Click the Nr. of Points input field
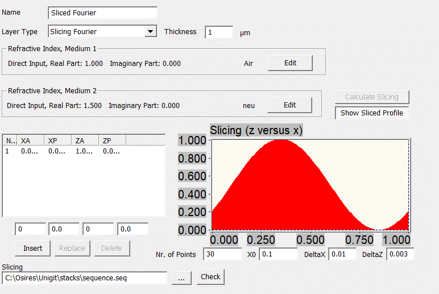The height and width of the screenshot is (294, 439). 222,254
